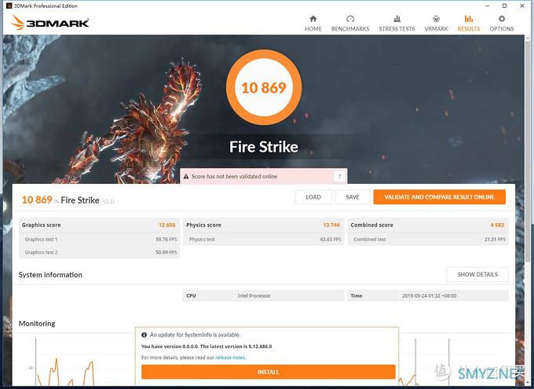Click the Home house icon
This screenshot has width=534, height=389.
point(313,18)
